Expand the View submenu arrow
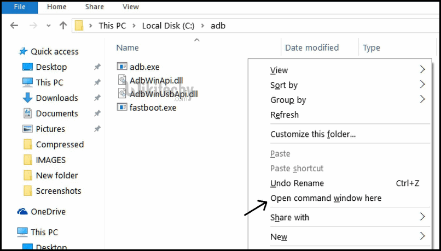Screen dimensions: 441x251 [x=422, y=70]
